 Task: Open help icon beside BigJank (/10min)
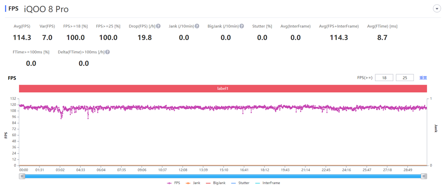tap(242, 26)
